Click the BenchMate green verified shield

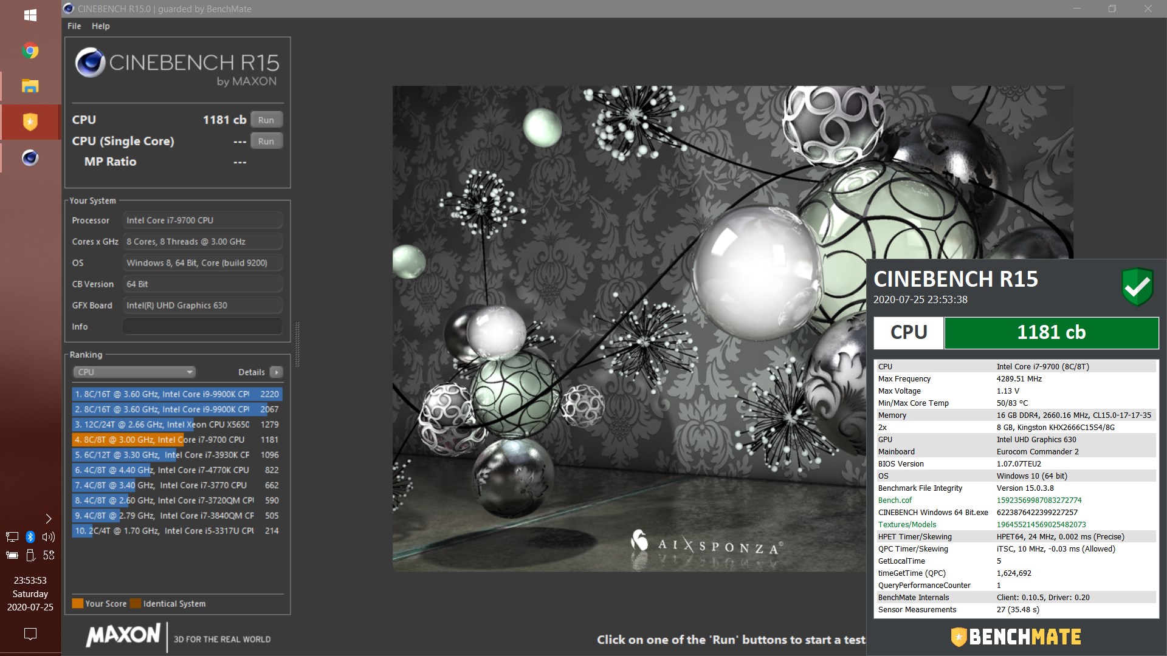(x=1137, y=286)
